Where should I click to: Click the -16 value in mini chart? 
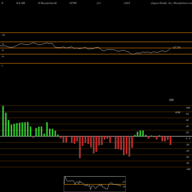[124, 187]
